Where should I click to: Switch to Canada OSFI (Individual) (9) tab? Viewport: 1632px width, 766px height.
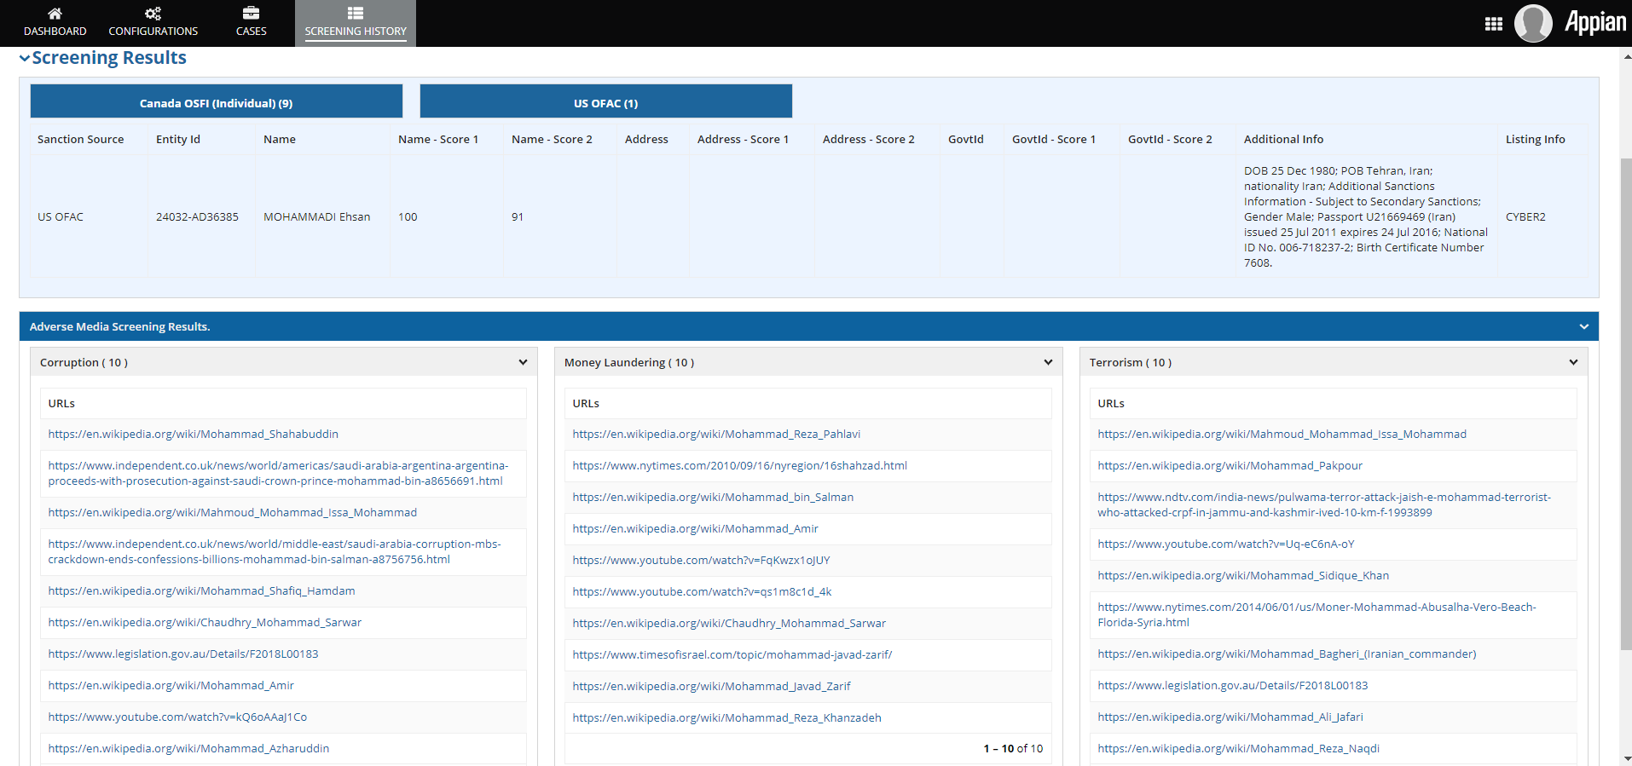click(216, 101)
